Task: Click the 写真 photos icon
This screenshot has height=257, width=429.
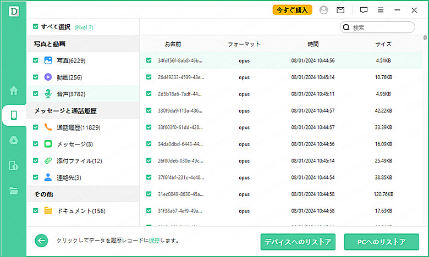Action: coord(48,60)
